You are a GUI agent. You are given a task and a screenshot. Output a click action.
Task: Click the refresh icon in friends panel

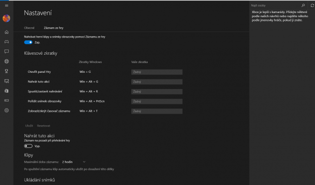(x=312, y=6)
